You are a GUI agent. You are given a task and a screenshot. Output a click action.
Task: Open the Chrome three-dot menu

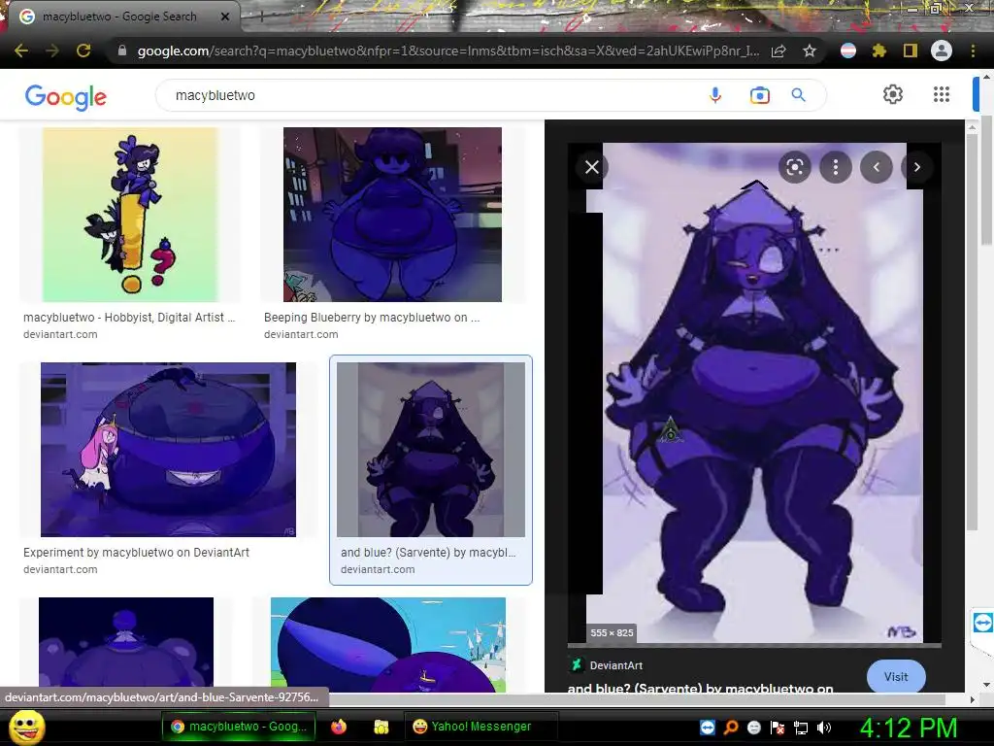[x=973, y=51]
